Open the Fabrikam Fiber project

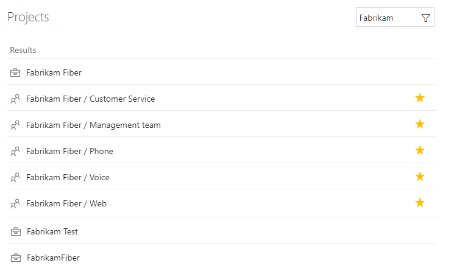pyautogui.click(x=54, y=72)
